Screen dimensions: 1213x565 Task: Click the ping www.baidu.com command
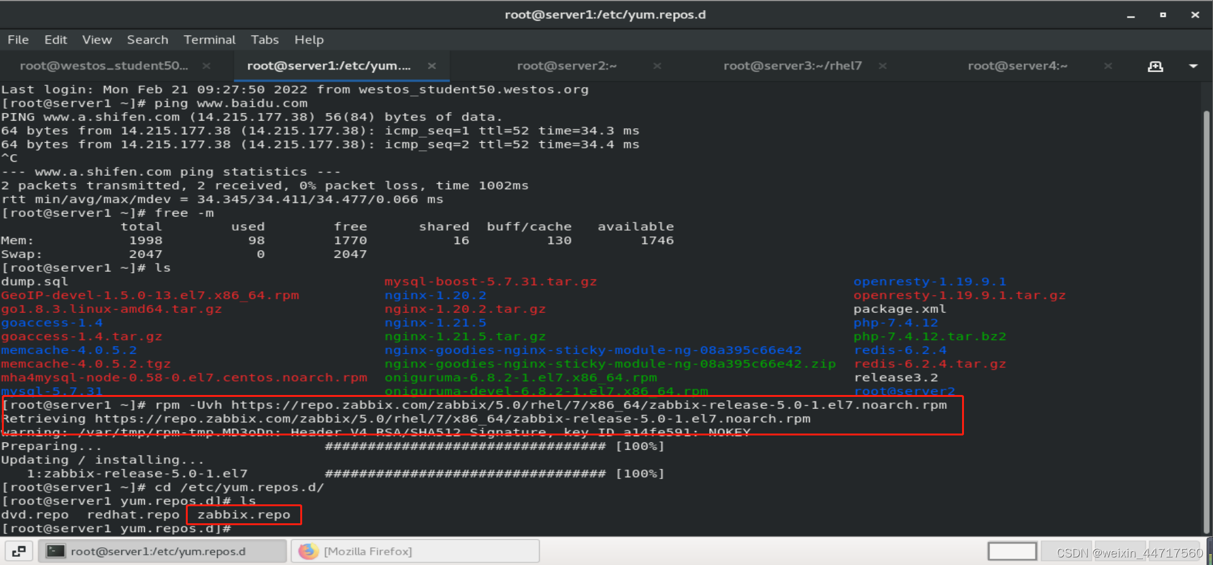231,104
